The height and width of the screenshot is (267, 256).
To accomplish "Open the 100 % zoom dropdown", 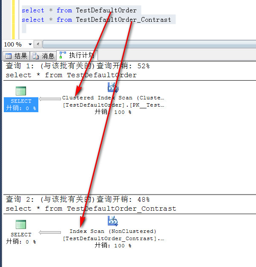I will click(x=30, y=44).
